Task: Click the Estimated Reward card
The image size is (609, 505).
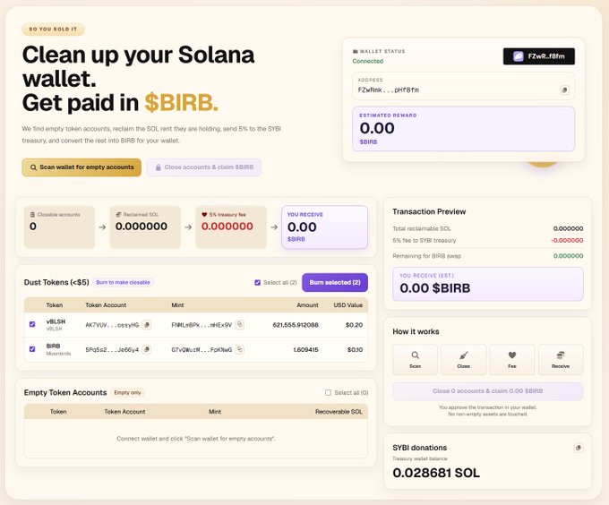Action: [463, 129]
